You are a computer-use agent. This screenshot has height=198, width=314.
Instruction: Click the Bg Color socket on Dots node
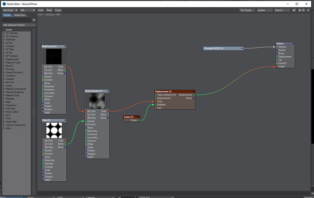(44, 140)
